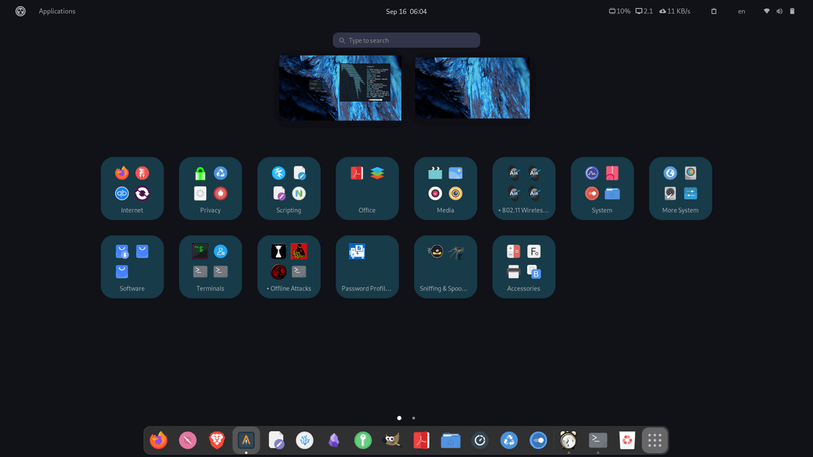This screenshot has height=457, width=813.
Task: Open the alarm clock app in dock
Action: [568, 441]
